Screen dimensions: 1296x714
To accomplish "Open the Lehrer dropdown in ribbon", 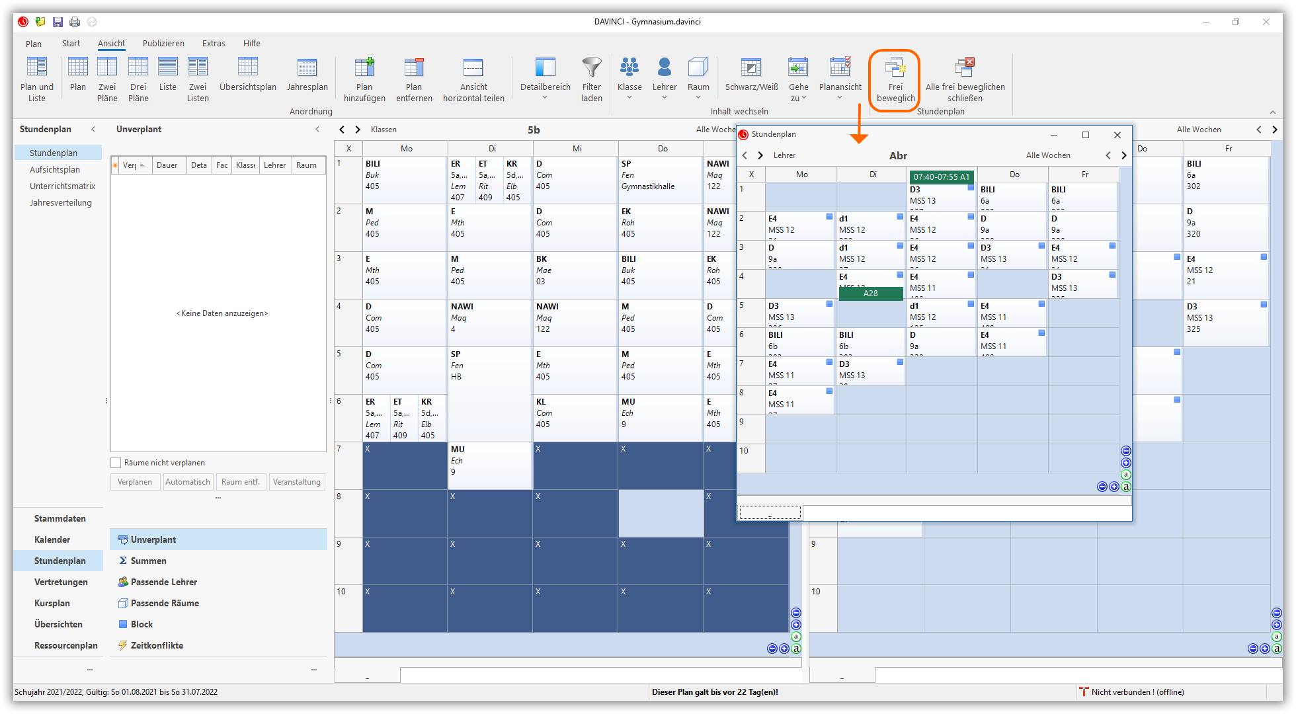I will (665, 98).
